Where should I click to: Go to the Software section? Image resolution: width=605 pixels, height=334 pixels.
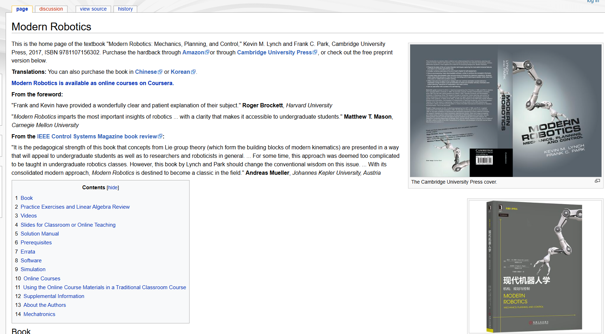(x=31, y=261)
